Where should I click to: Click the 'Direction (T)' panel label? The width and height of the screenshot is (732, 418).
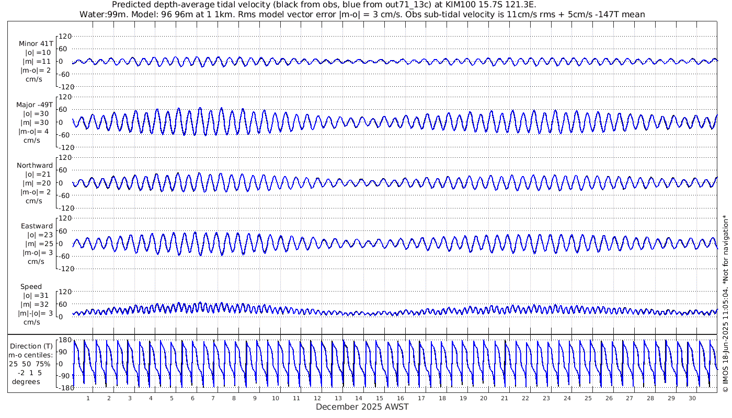[32, 346]
